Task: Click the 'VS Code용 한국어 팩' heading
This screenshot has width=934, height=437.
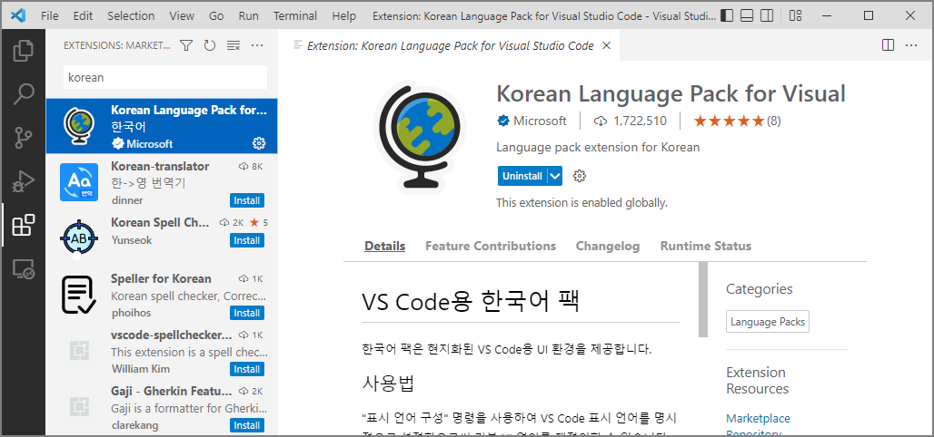Action: [471, 301]
